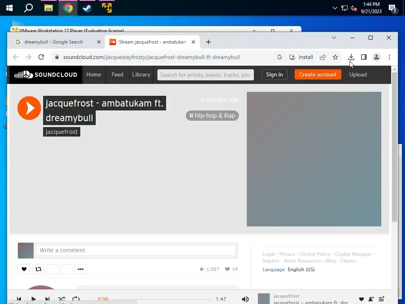Open Chrome profile menu
This screenshot has height=304, width=405.
coord(377,57)
